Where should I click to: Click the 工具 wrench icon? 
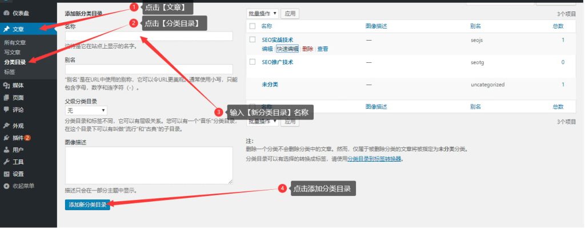pyautogui.click(x=6, y=162)
